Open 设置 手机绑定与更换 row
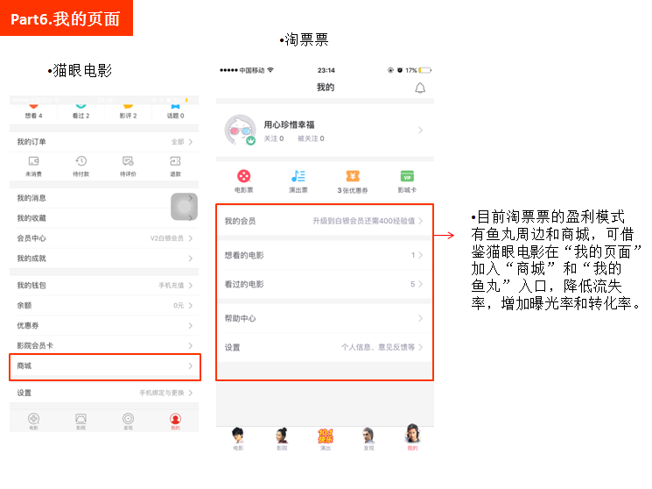652x489 pixels. 104,393
